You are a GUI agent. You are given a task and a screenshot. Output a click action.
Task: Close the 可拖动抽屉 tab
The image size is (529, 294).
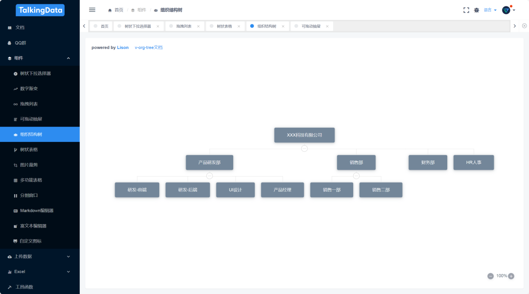point(327,26)
